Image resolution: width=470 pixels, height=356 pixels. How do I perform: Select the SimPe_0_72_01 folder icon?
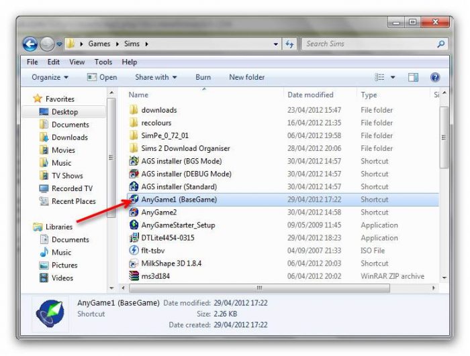(x=134, y=135)
